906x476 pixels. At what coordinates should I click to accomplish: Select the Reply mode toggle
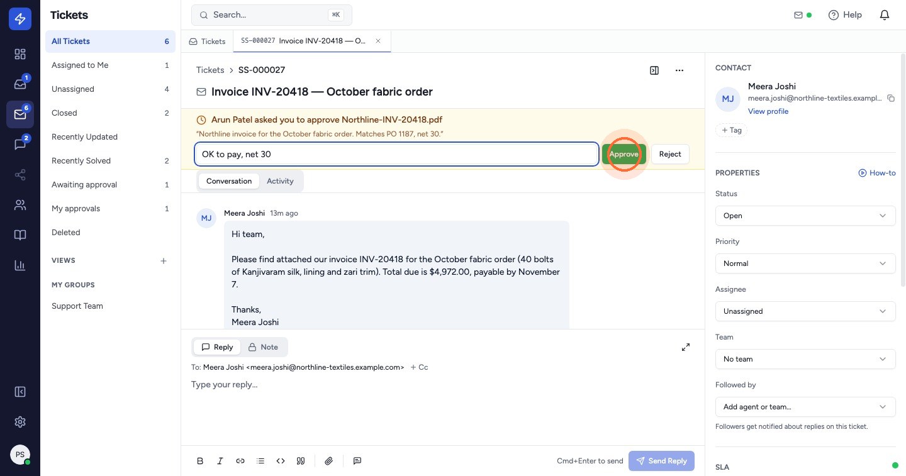tap(217, 347)
